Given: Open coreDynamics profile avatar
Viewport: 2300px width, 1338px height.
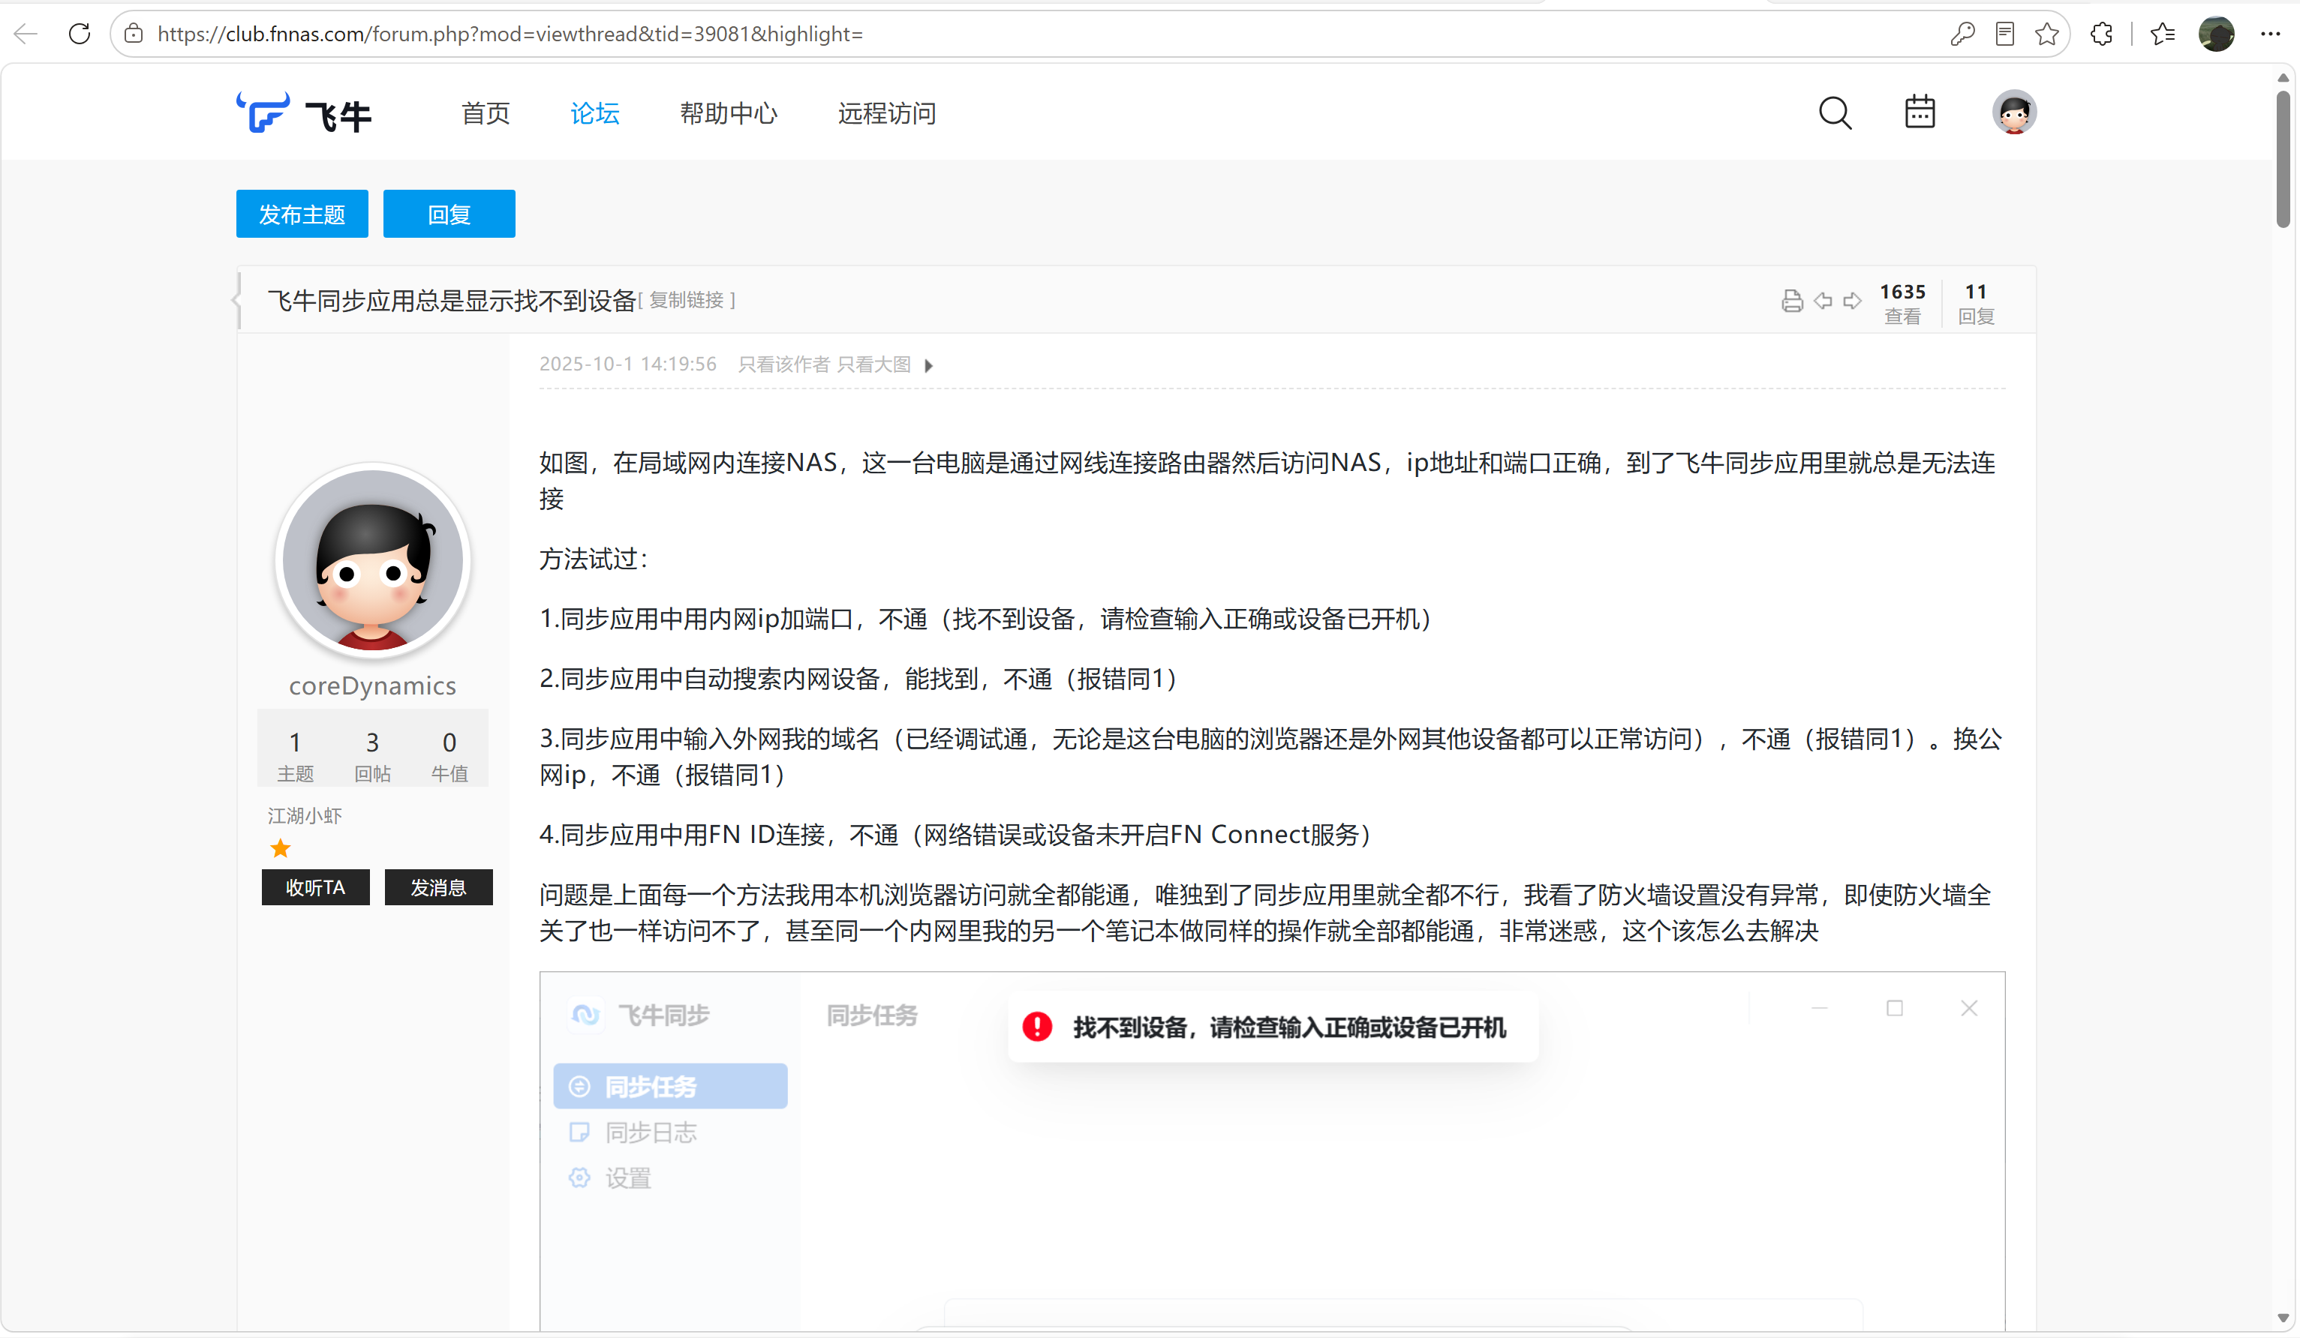Looking at the screenshot, I should [x=372, y=561].
